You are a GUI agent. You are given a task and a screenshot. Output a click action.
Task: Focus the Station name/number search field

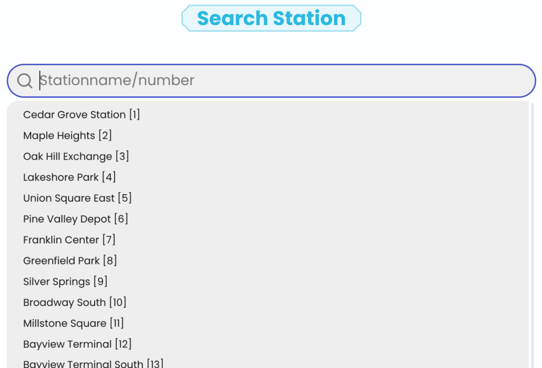(x=278, y=80)
